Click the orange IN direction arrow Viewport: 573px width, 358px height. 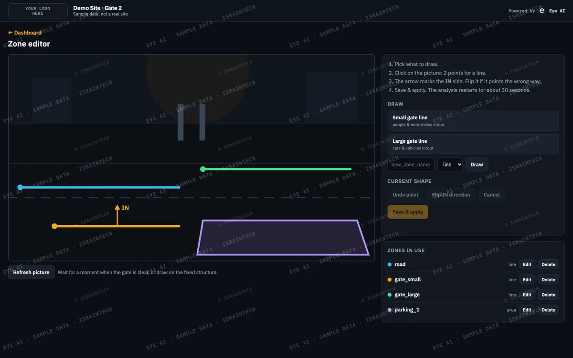coord(117,215)
